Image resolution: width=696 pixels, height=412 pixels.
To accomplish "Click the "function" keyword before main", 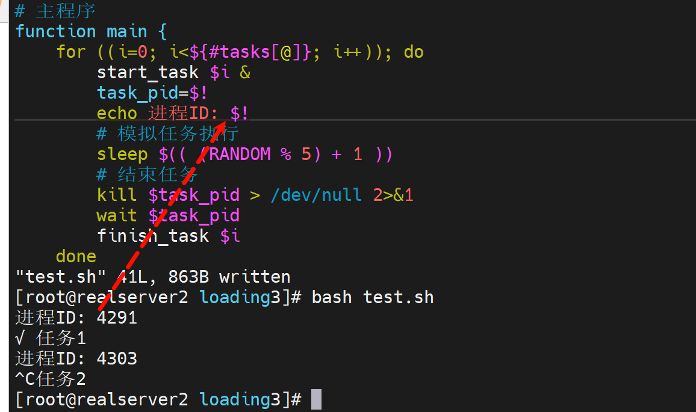I will pyautogui.click(x=55, y=31).
